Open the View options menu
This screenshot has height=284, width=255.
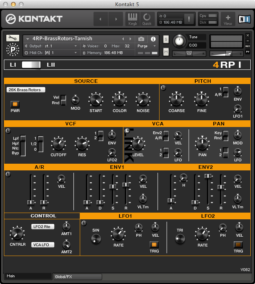click(228, 19)
